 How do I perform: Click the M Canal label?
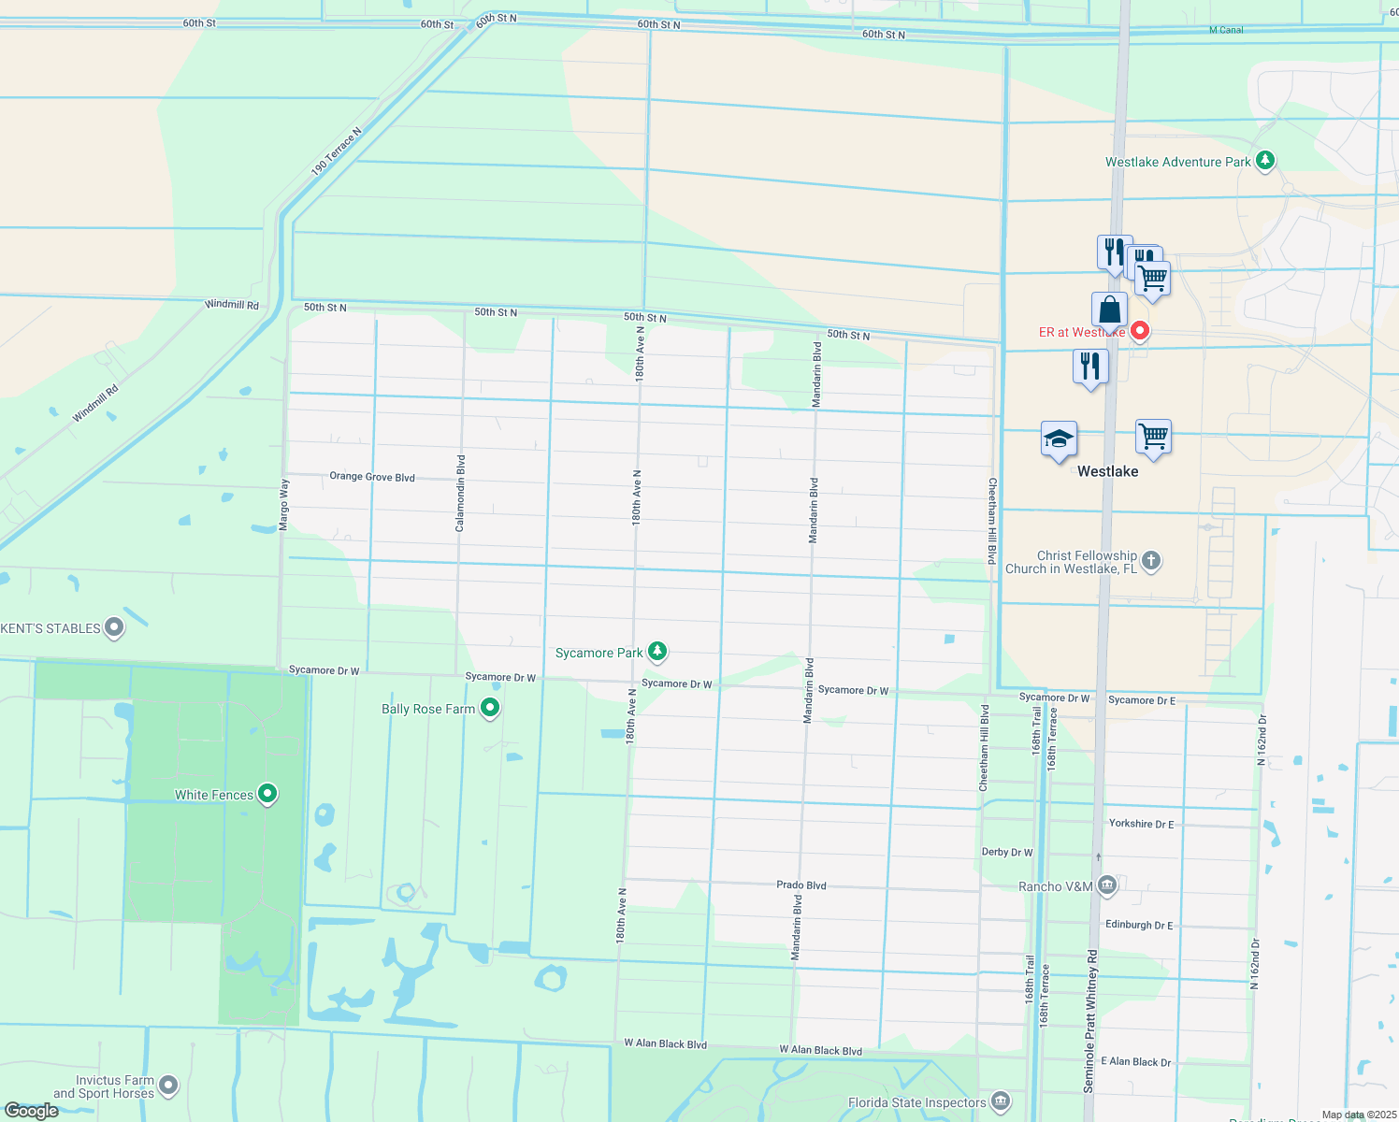tap(1226, 30)
